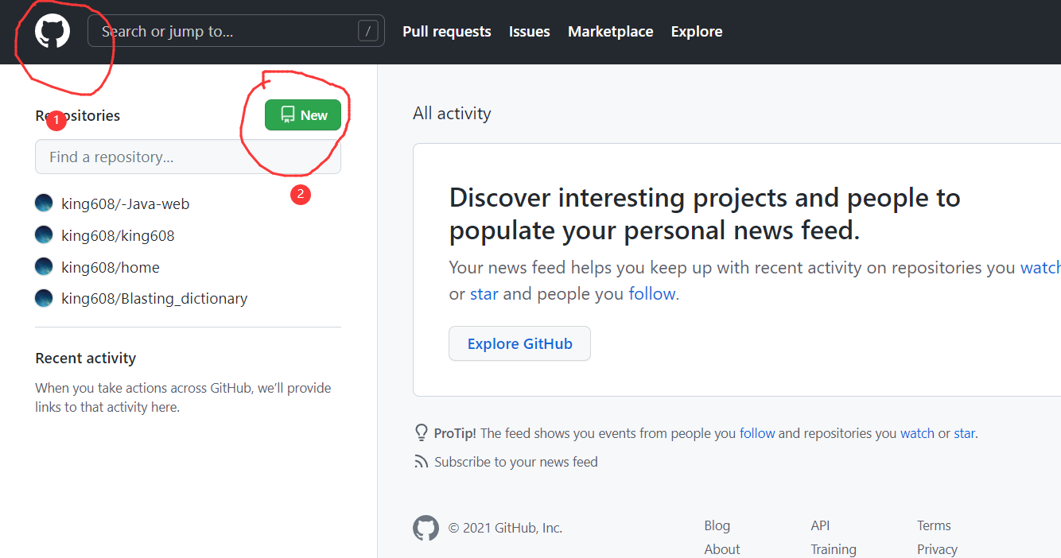The image size is (1061, 558).
Task: Open the king608/Blasting_dictionary repository
Action: (x=154, y=298)
